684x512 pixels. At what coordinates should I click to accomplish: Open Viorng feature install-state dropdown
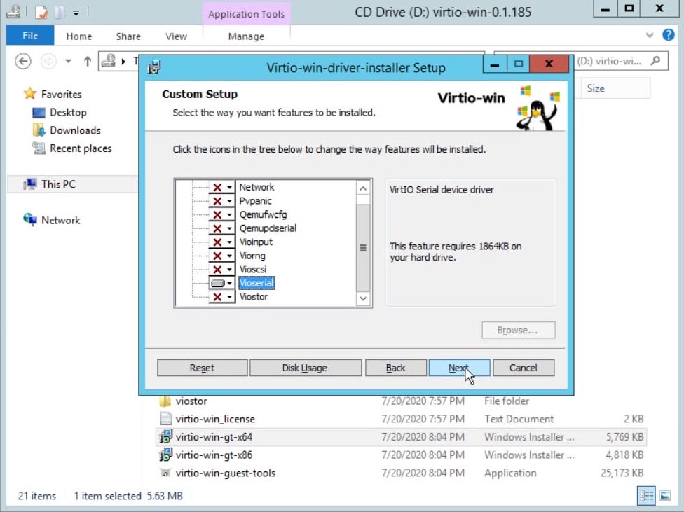click(x=221, y=256)
